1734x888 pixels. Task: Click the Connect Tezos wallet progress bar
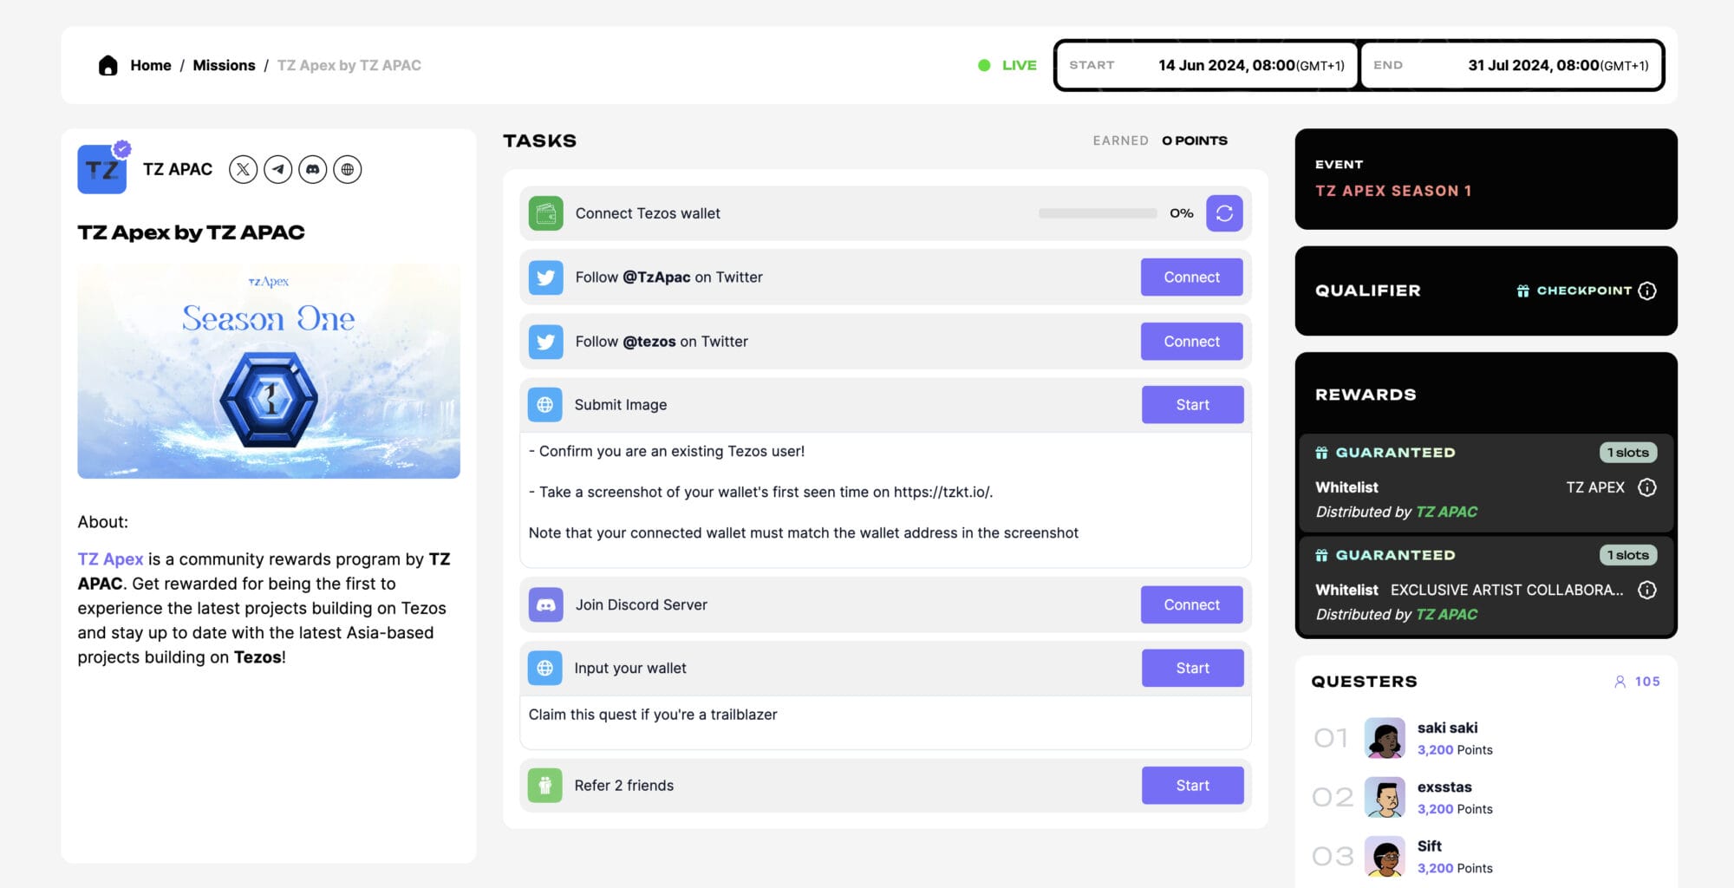(x=1097, y=213)
